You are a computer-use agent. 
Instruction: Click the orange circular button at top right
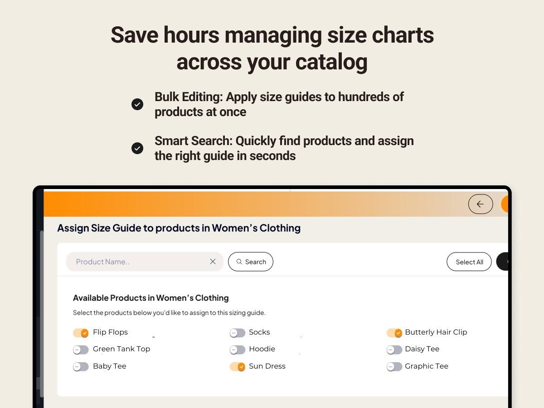point(505,204)
